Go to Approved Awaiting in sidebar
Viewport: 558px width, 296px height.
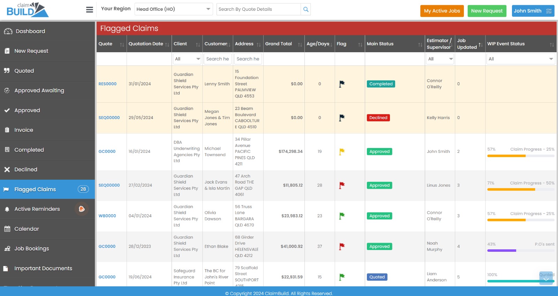coord(39,91)
